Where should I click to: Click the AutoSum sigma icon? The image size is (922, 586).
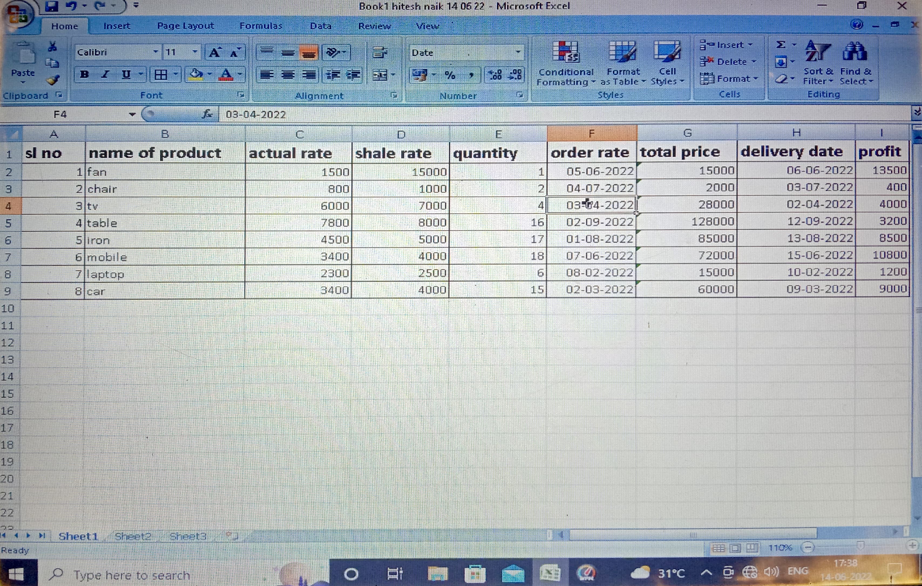tap(780, 45)
